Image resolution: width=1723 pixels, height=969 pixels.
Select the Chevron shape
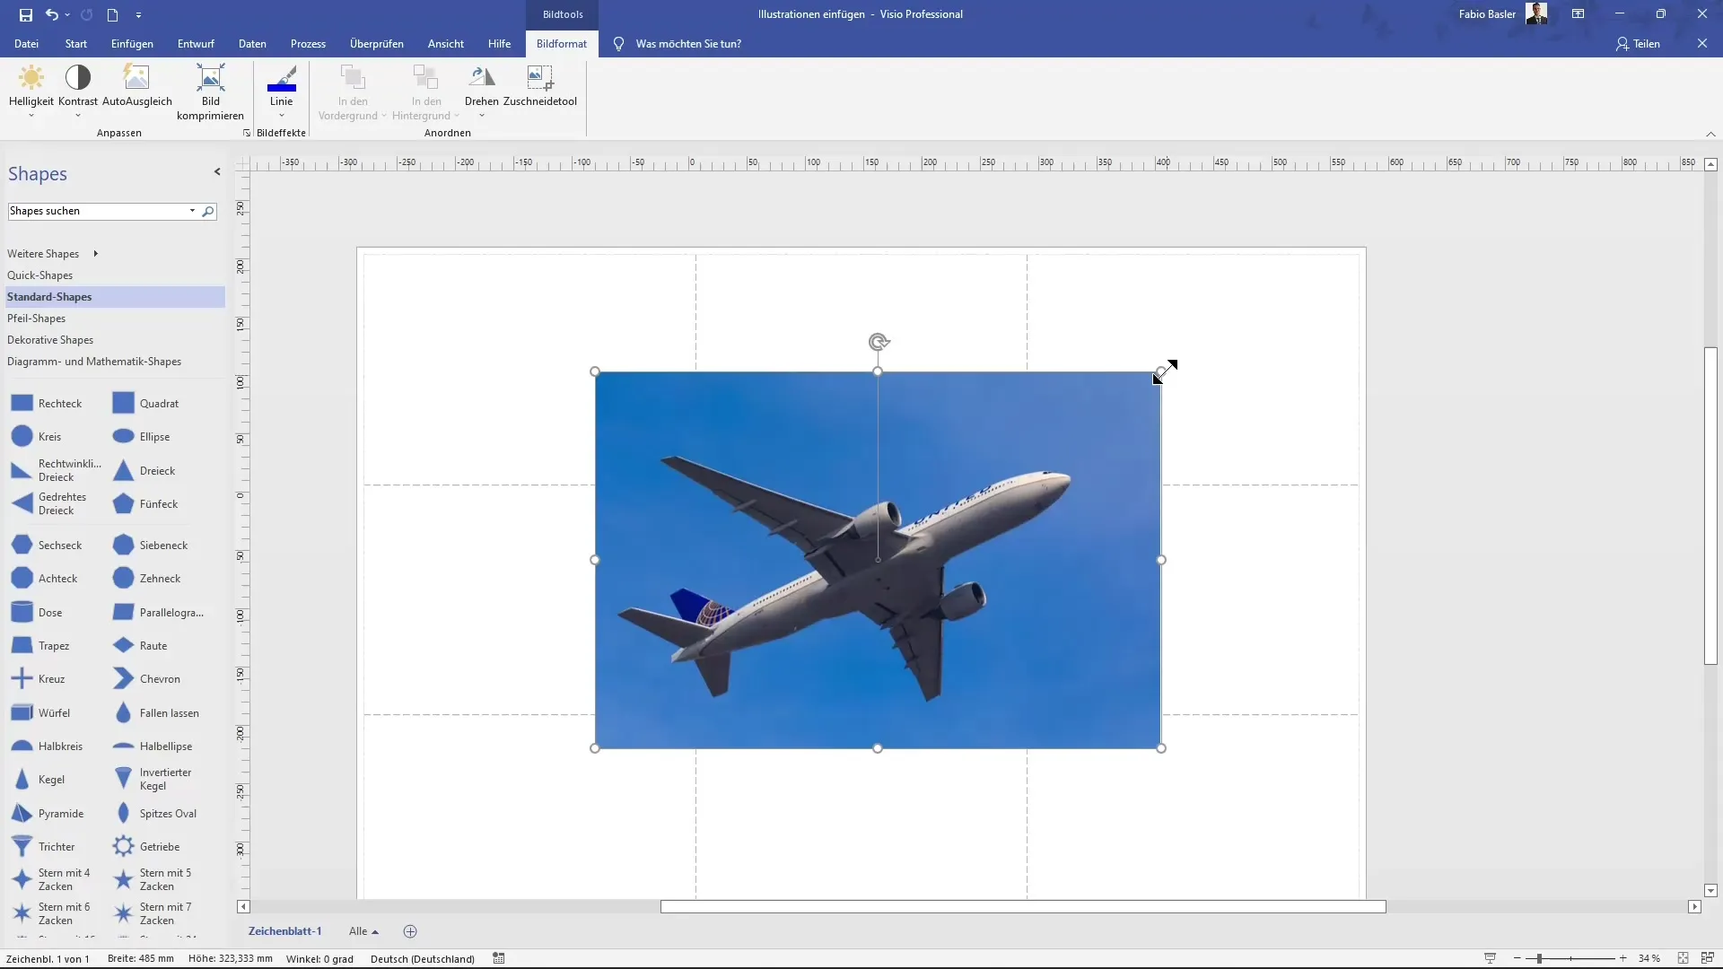click(x=147, y=679)
